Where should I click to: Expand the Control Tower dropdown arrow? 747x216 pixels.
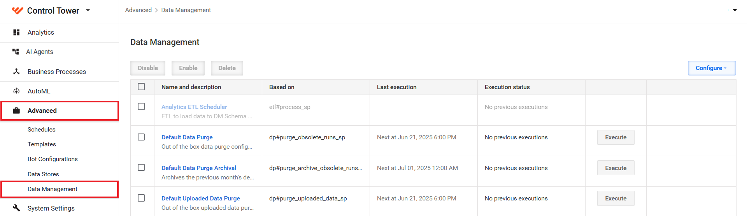tap(88, 11)
